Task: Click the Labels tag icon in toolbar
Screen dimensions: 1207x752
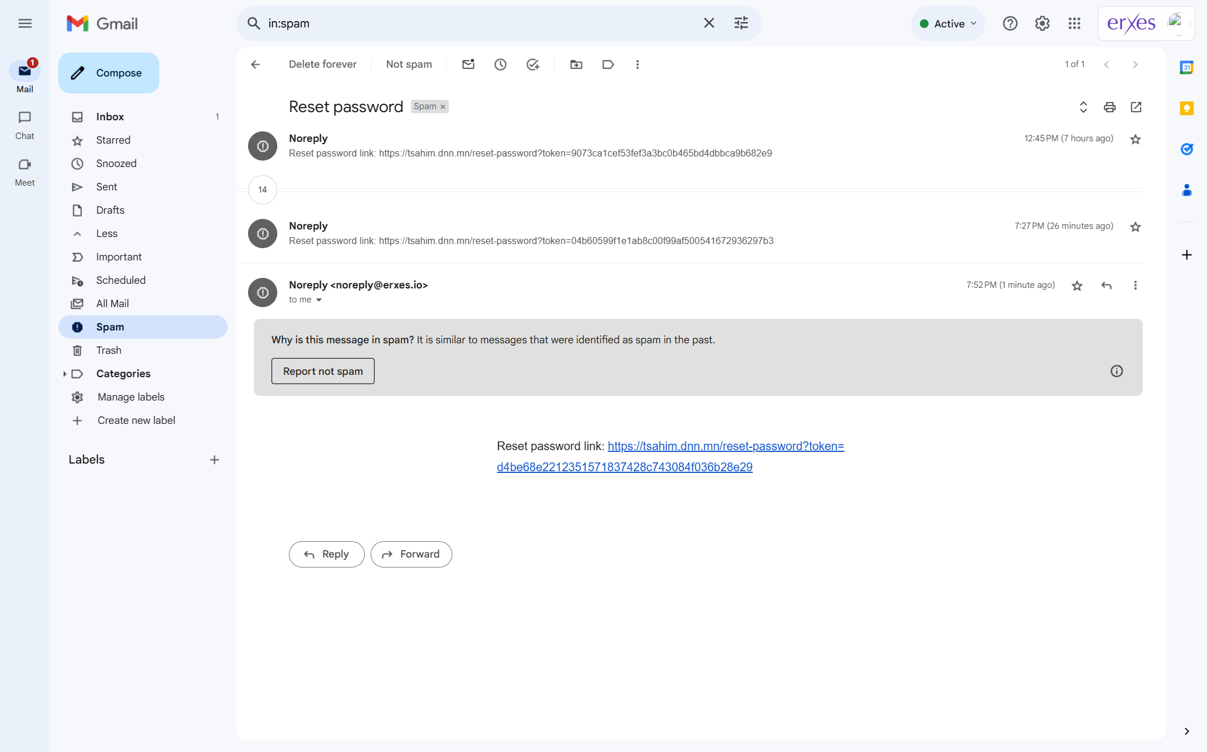Action: pos(608,64)
